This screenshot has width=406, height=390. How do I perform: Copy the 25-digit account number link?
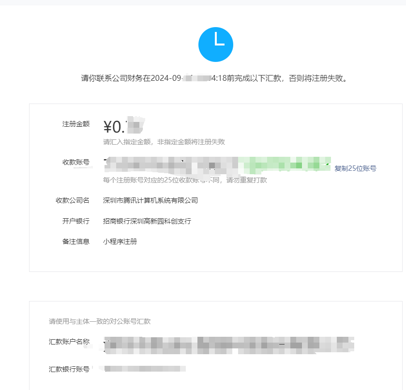355,168
